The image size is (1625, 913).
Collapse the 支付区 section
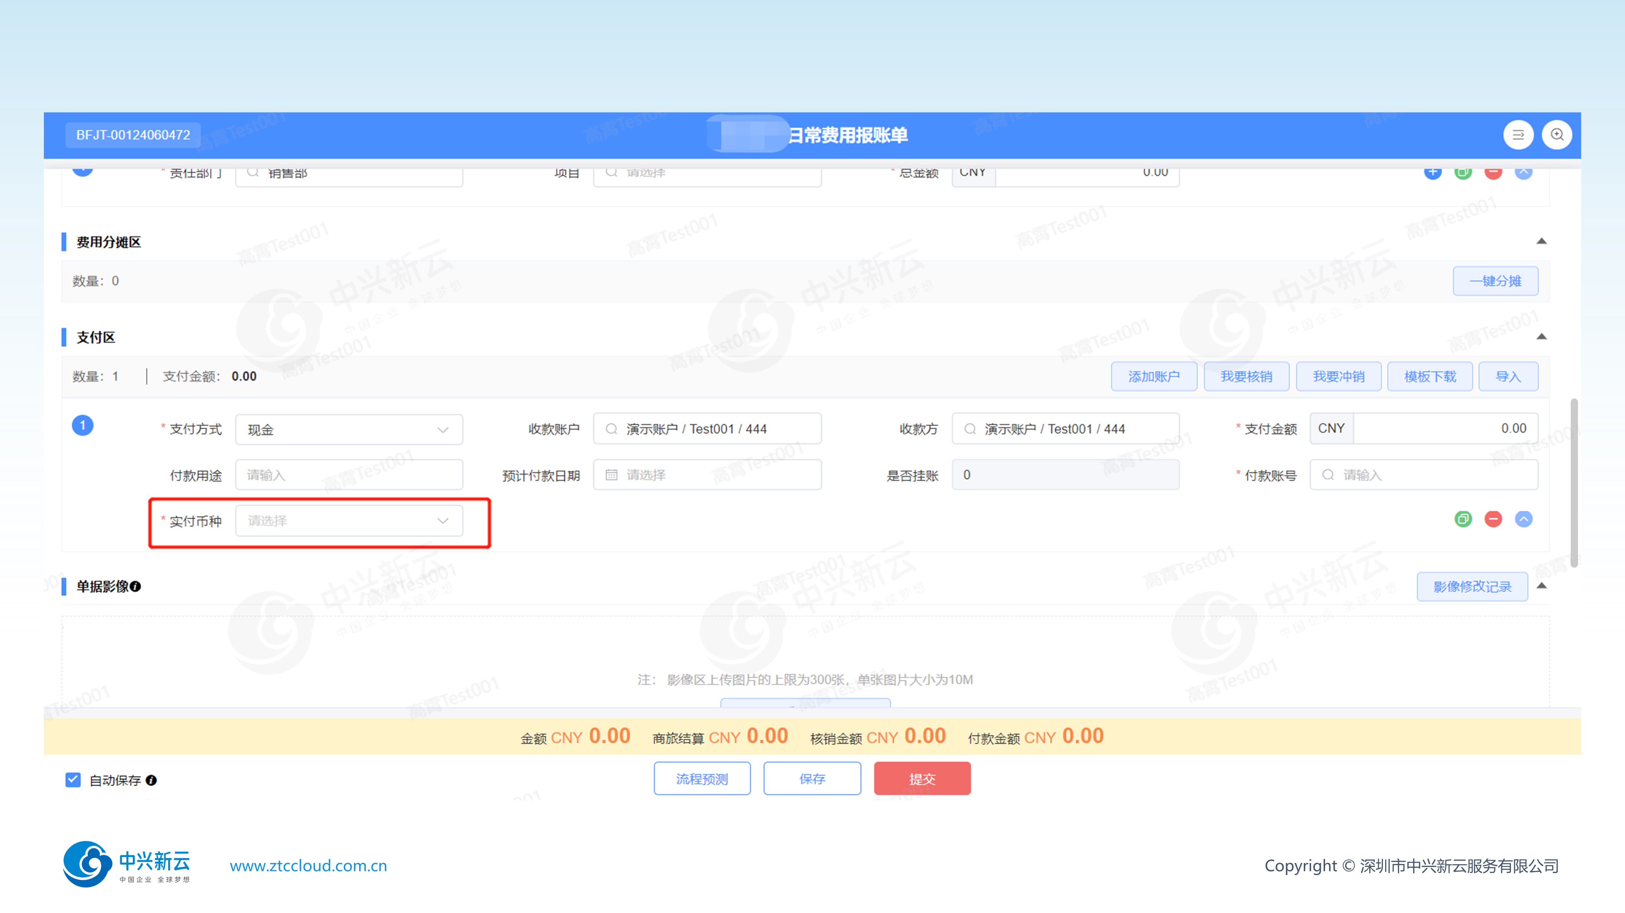point(1541,336)
